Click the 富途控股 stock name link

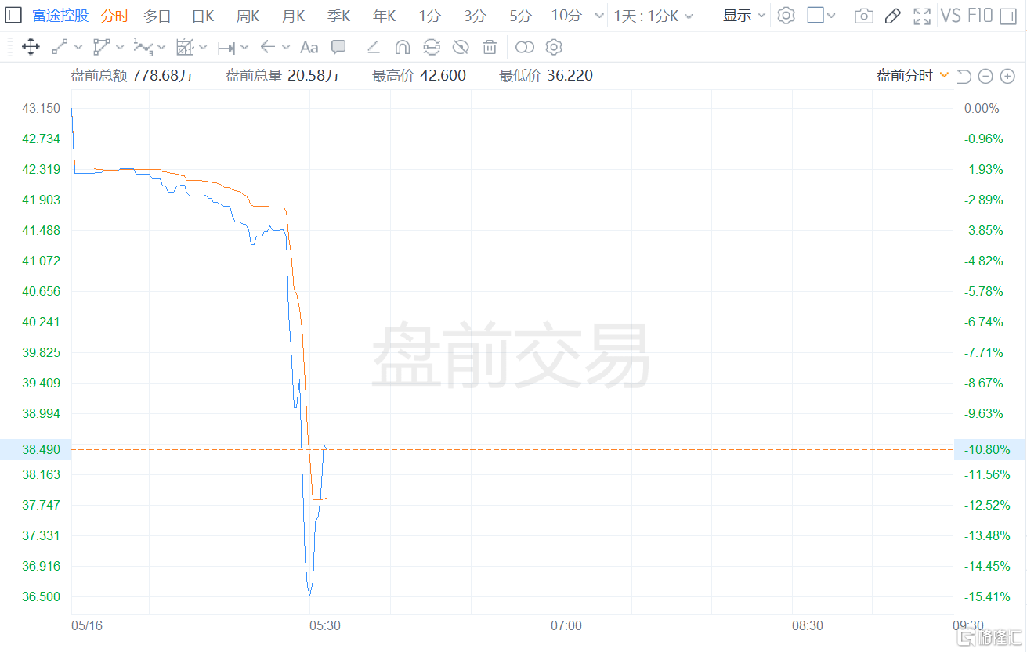pos(60,16)
